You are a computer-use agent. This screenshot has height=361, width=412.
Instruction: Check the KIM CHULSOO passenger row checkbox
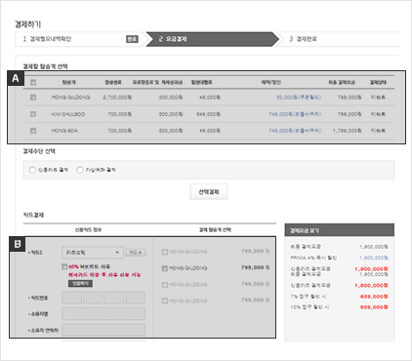pyautogui.click(x=33, y=114)
